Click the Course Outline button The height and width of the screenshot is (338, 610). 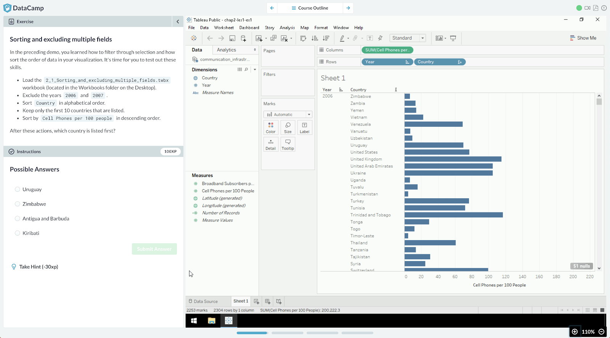(x=310, y=8)
